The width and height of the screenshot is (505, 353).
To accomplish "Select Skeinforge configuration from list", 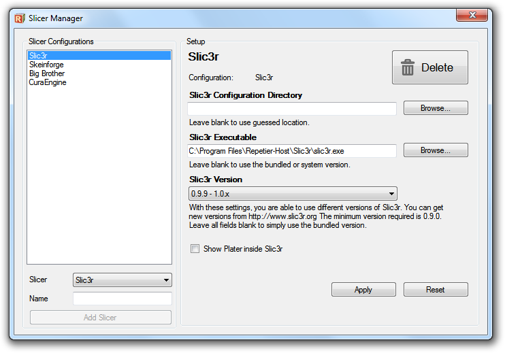I will pyautogui.click(x=47, y=65).
